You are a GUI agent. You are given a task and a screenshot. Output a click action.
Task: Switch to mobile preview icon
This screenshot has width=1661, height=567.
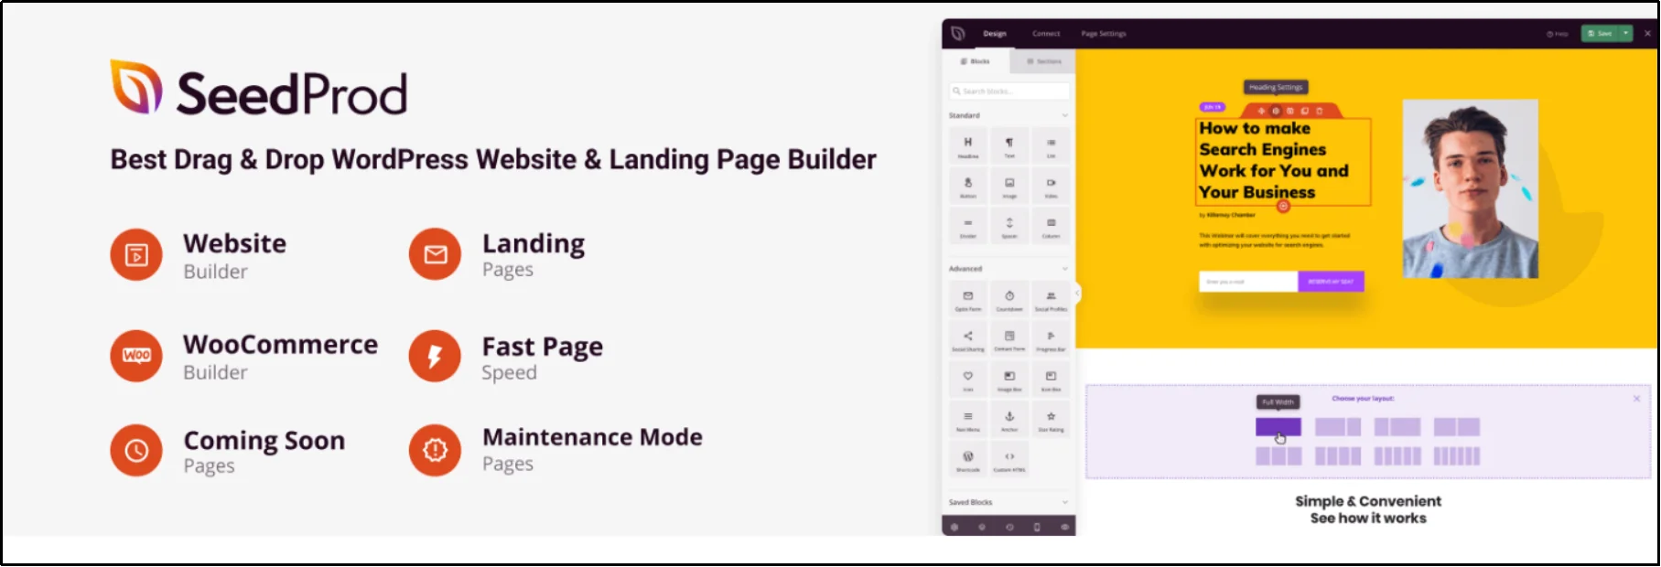pyautogui.click(x=1037, y=527)
